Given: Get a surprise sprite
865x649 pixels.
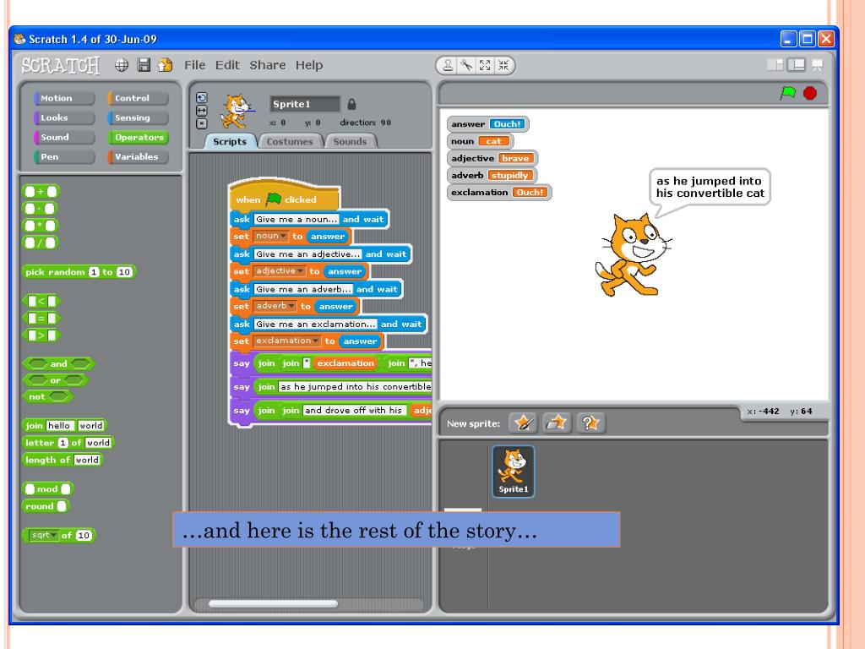Looking at the screenshot, I should [590, 423].
